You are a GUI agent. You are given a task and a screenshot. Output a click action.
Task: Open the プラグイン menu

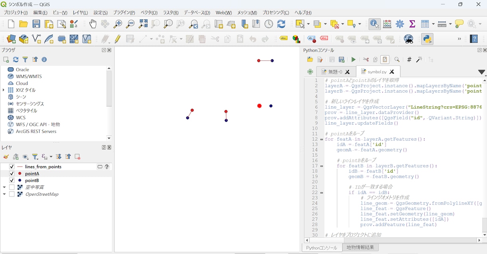pos(124,12)
